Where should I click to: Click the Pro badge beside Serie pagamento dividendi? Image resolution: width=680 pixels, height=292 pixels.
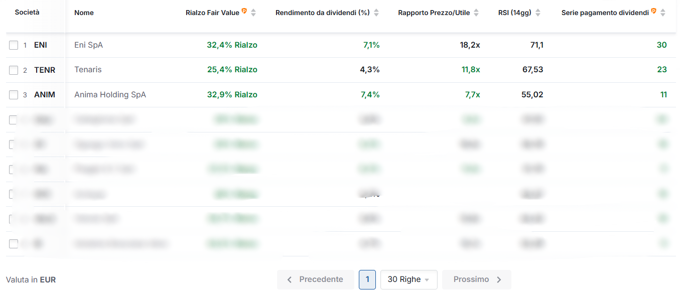(654, 11)
